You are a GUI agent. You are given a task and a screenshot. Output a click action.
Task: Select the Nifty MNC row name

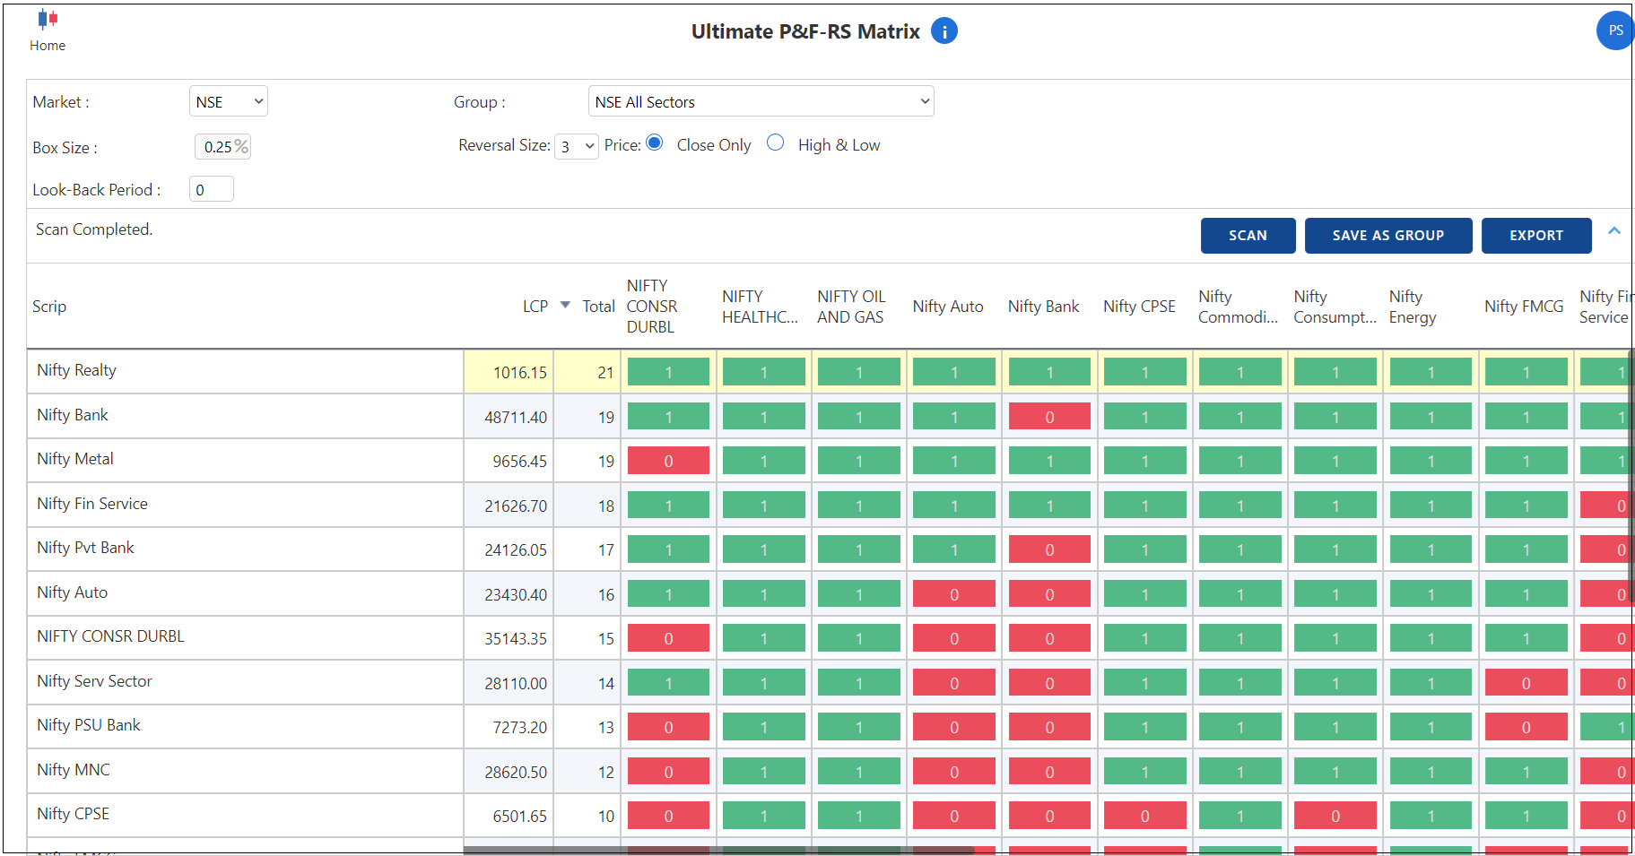click(74, 770)
